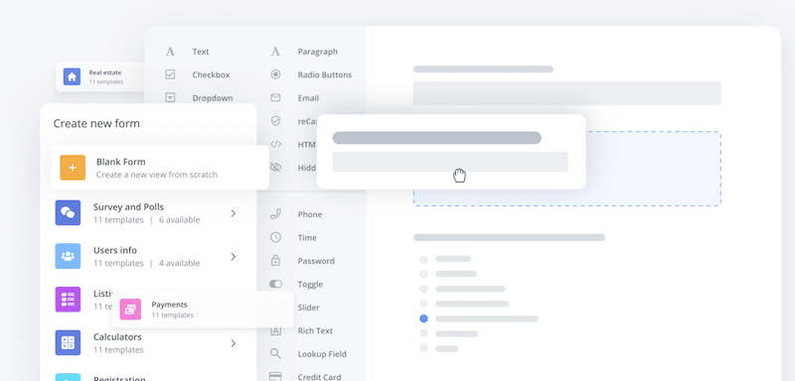
Task: Select the HTML code brackets icon
Action: pyautogui.click(x=275, y=144)
